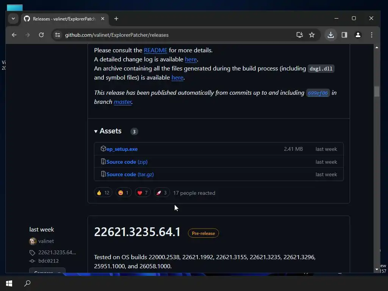Open the detailed change log here link
388x291 pixels.
(191, 59)
